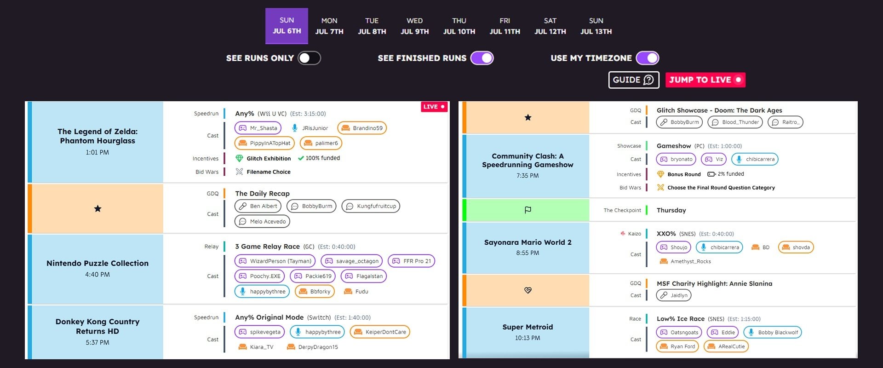Click the Kaizo tag icon
The height and width of the screenshot is (368, 883).
[623, 233]
